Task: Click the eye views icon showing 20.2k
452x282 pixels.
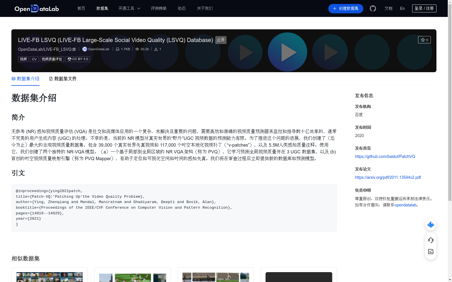Action: [137, 49]
